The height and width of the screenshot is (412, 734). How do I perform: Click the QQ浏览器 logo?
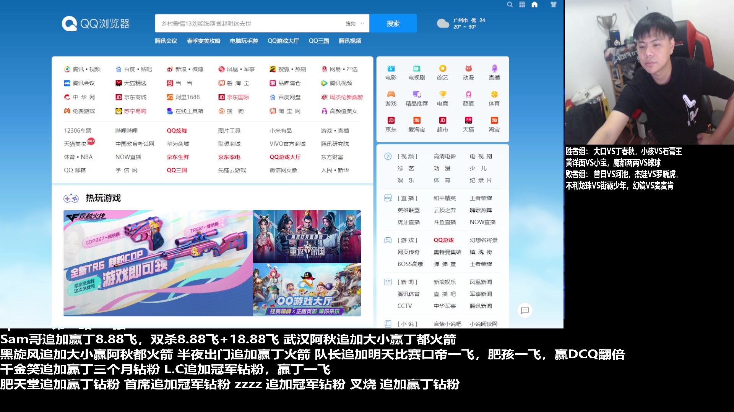click(96, 23)
